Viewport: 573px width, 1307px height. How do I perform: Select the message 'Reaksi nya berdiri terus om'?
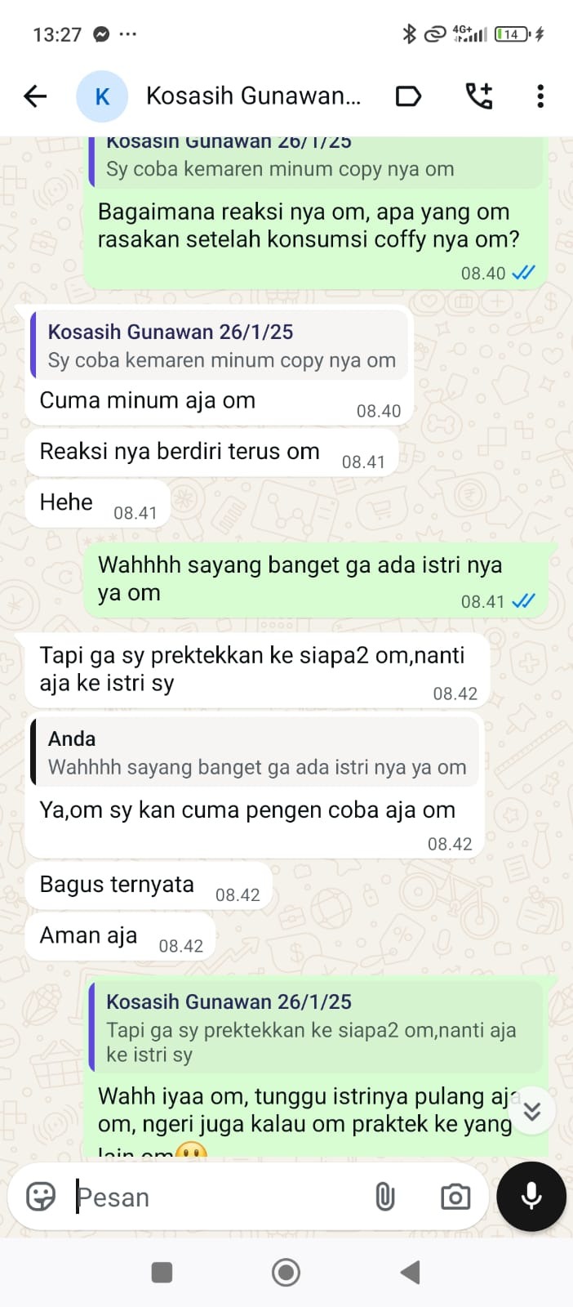coord(211,452)
